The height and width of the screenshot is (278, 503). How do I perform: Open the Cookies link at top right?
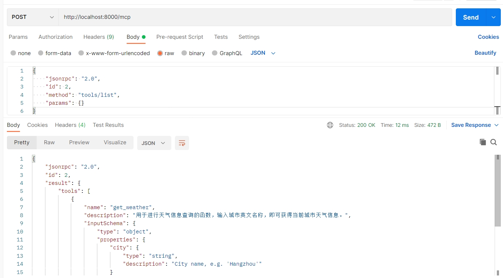(488, 37)
